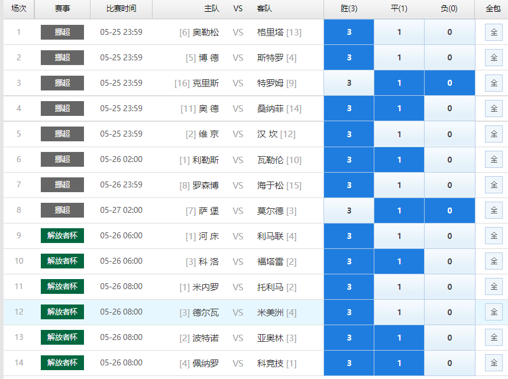Toggle draw (1) for match 12 德尔瓦

tap(399, 312)
